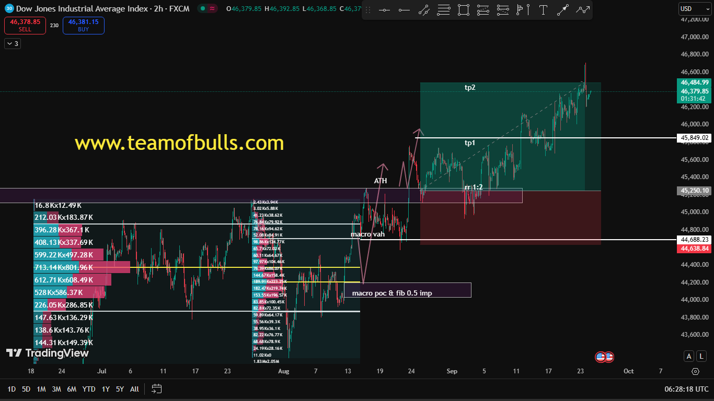
Task: Switch to the 1M date range
Action: point(41,389)
